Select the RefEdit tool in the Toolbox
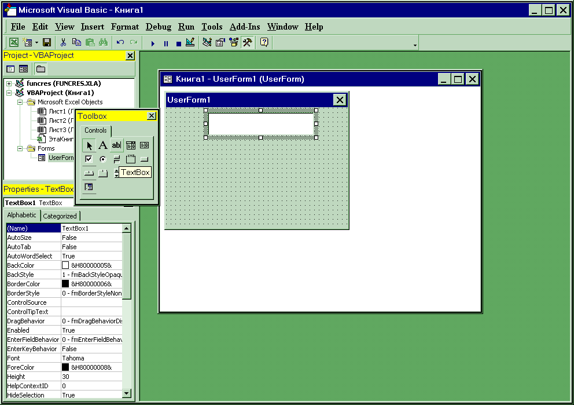The image size is (574, 405). tap(89, 187)
